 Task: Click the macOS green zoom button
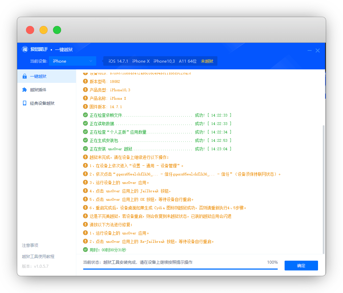point(57,30)
